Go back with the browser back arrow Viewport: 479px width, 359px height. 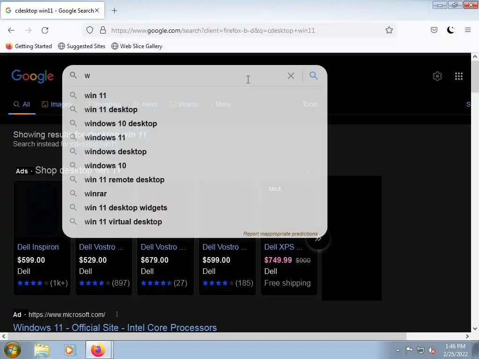pos(11,30)
